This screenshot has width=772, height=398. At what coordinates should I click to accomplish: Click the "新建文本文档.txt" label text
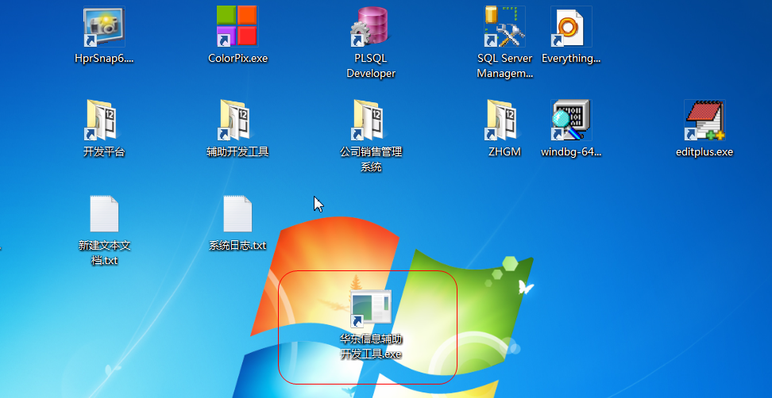point(104,253)
